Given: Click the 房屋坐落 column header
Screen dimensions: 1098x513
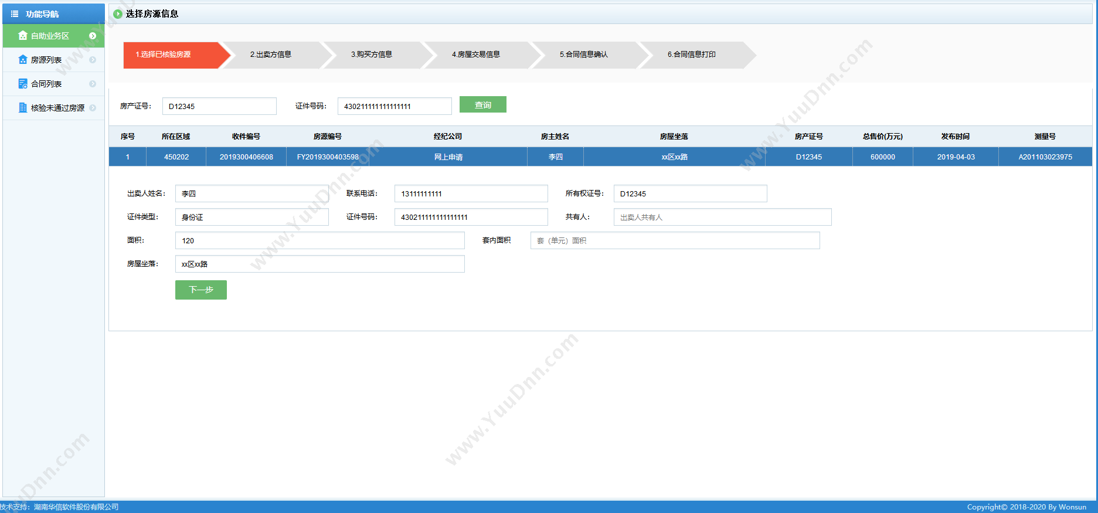Looking at the screenshot, I should pyautogui.click(x=674, y=137).
